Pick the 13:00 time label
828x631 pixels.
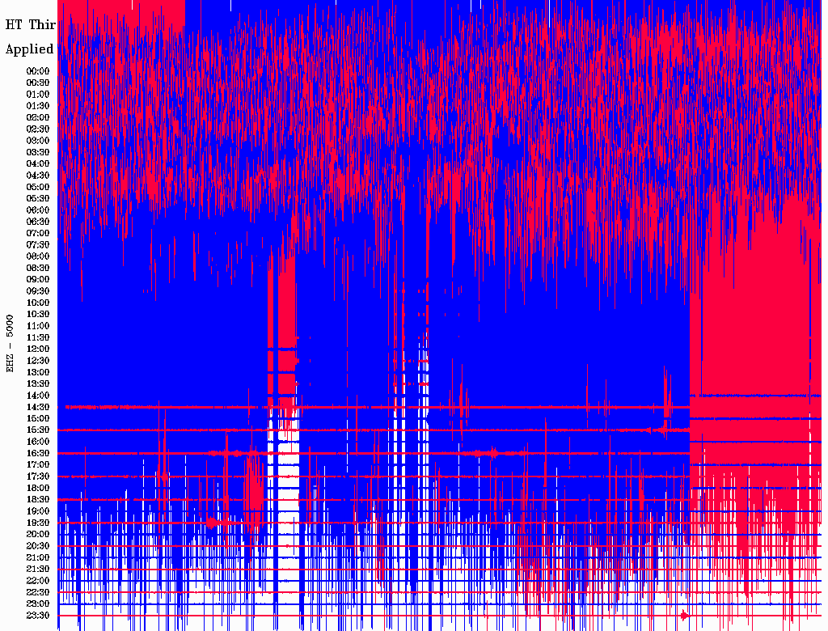38,372
